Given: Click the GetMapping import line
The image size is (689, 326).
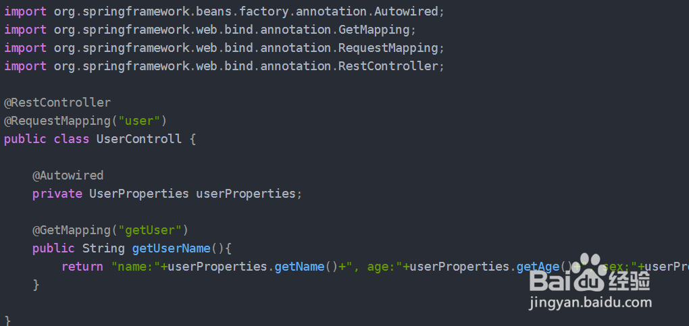Looking at the screenshot, I should 210,30.
